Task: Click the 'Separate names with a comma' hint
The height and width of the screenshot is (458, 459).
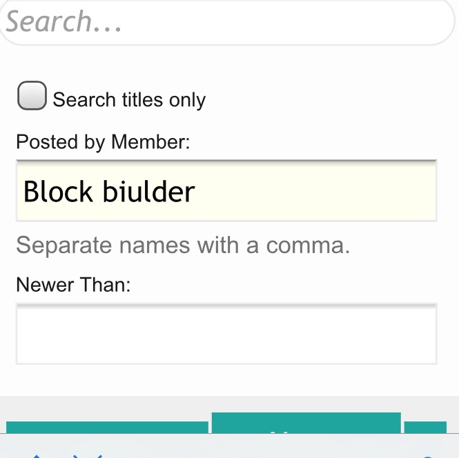Action: click(183, 245)
